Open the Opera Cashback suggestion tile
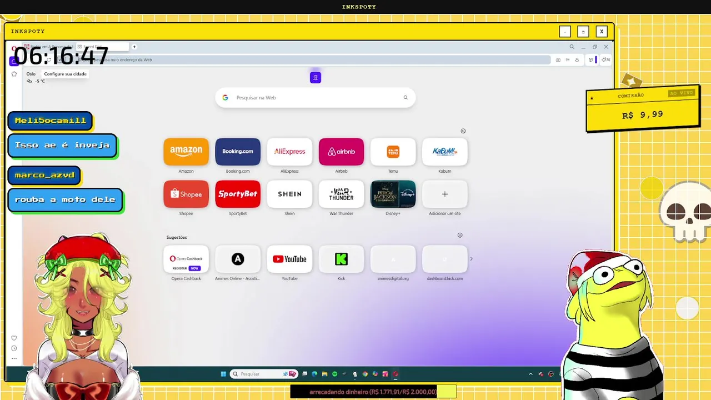The image size is (711, 400). (186, 259)
